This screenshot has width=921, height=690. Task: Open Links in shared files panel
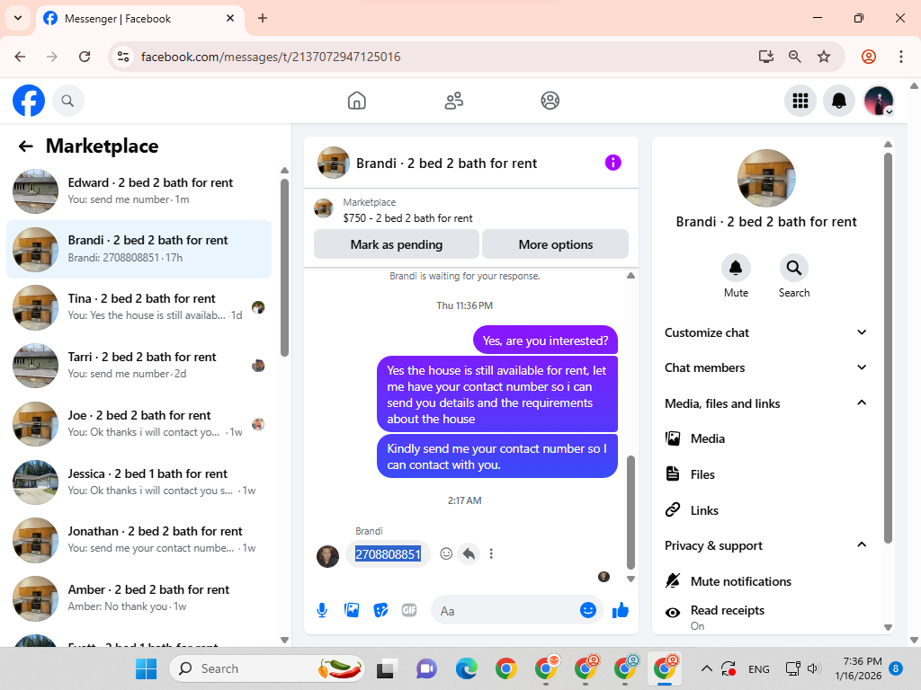pos(766,510)
